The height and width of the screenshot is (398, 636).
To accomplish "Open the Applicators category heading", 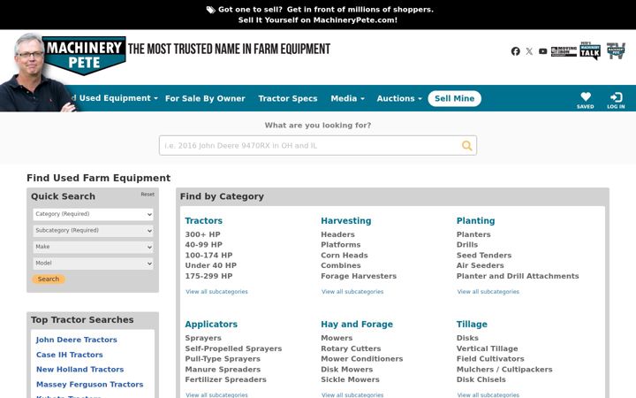I will tap(211, 324).
